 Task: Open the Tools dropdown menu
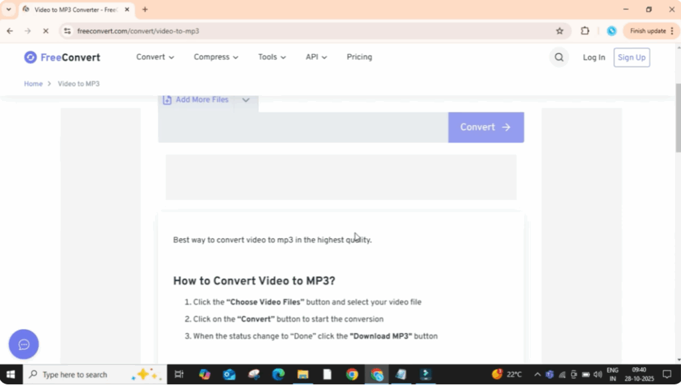[x=272, y=57]
